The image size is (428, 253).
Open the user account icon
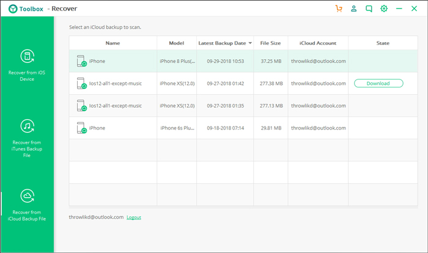[354, 9]
